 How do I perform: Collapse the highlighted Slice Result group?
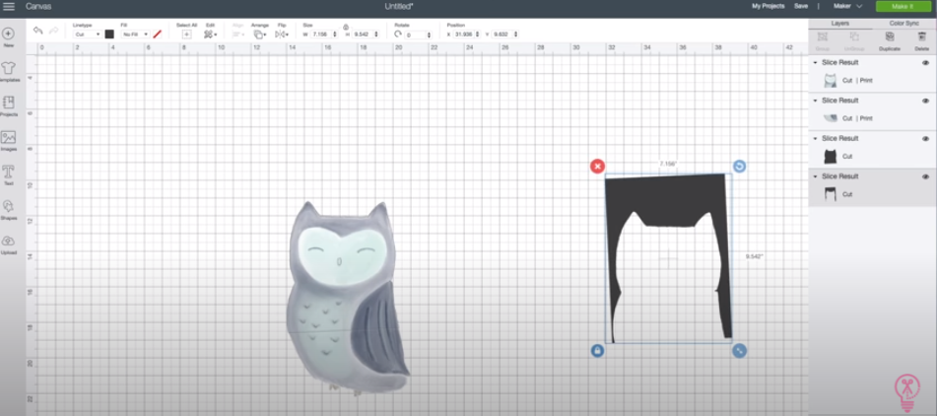(x=815, y=176)
